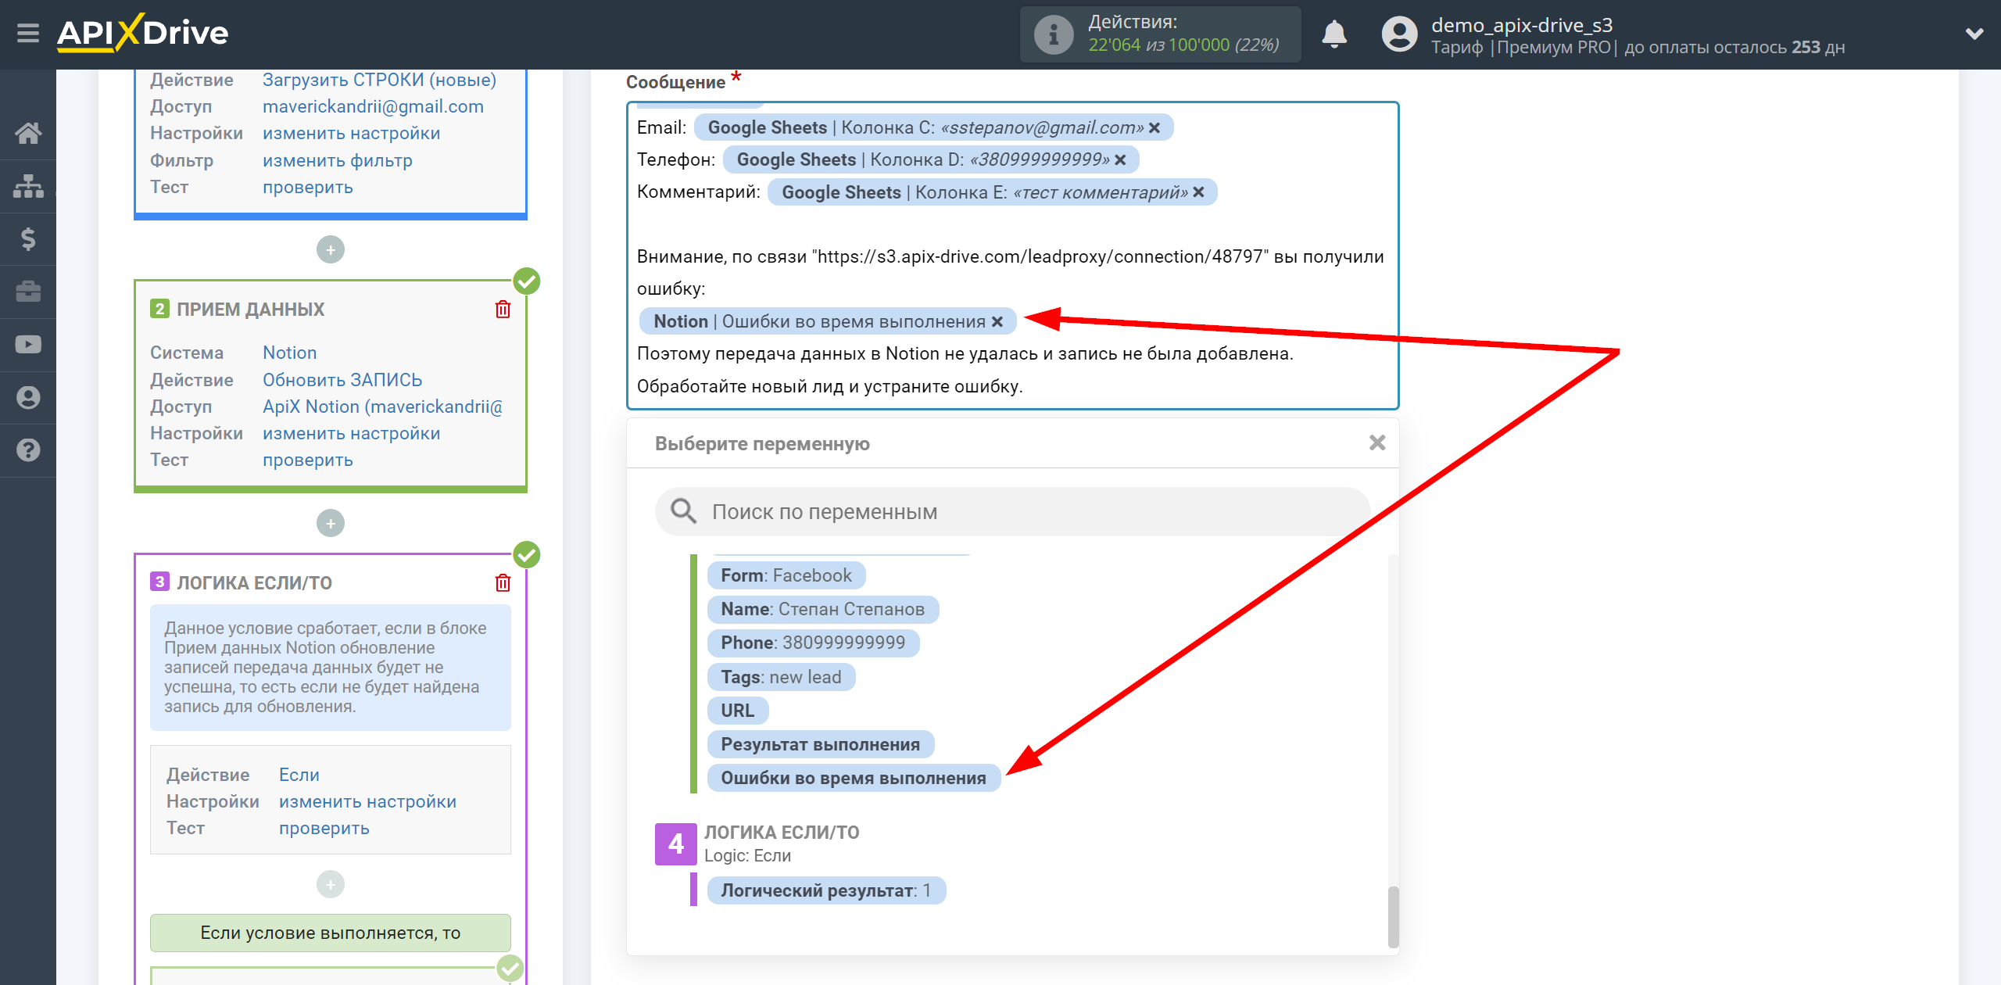The height and width of the screenshot is (985, 2001).
Task: Insert the Ошибки во время выполнения variable
Action: click(854, 779)
